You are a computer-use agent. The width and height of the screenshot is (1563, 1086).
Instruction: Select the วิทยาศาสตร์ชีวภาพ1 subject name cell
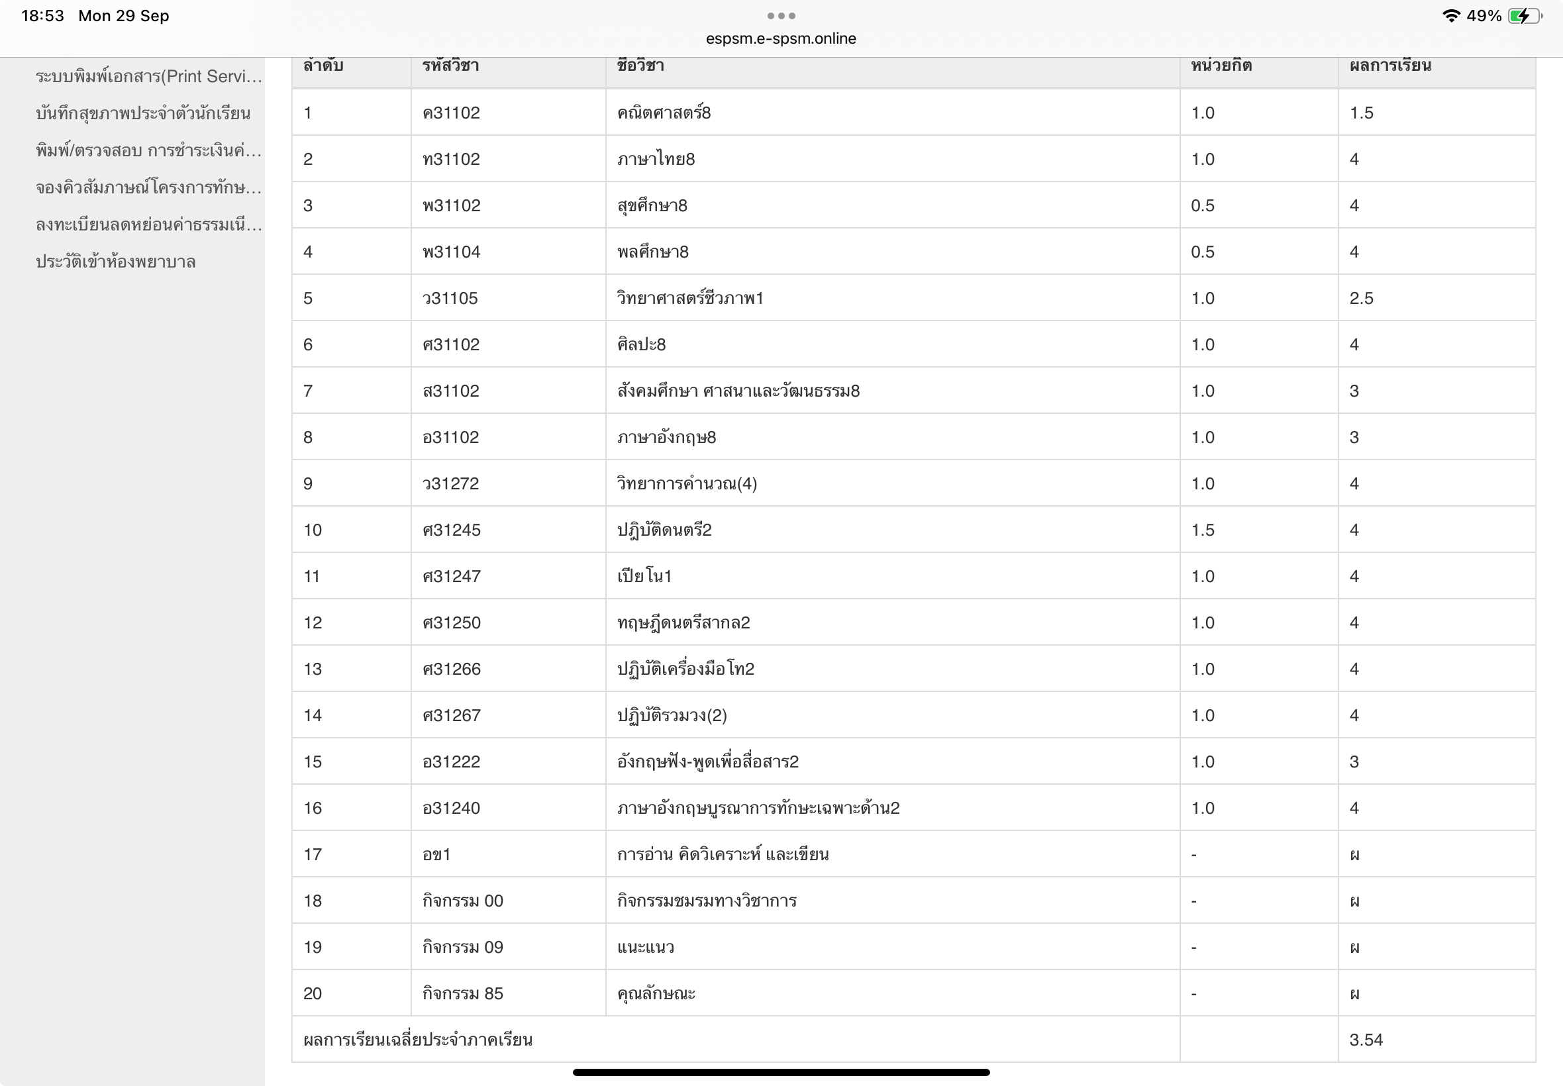(690, 298)
